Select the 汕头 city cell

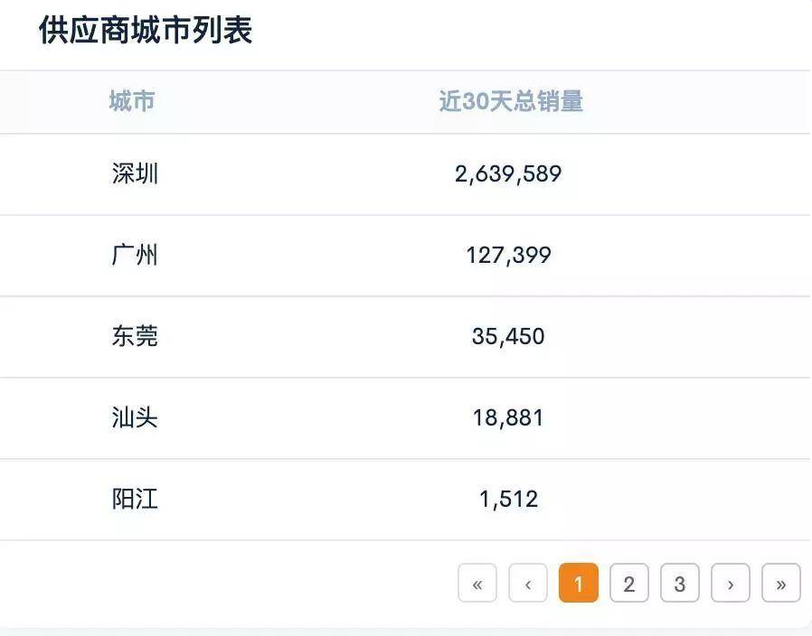[135, 417]
